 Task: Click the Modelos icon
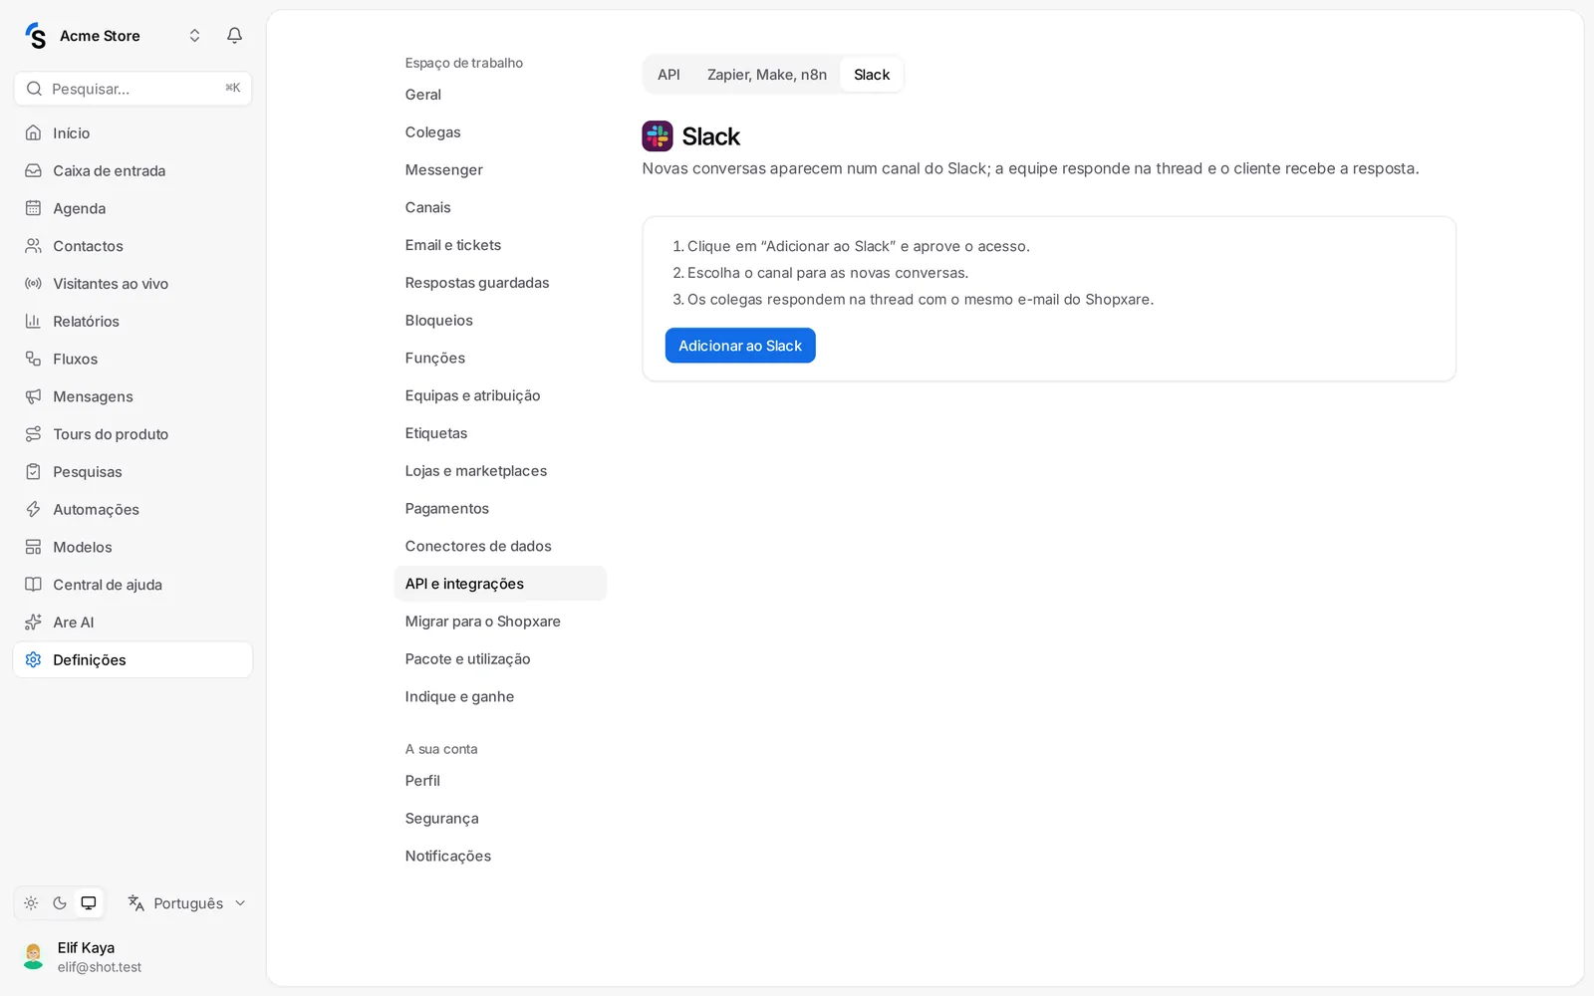(33, 547)
